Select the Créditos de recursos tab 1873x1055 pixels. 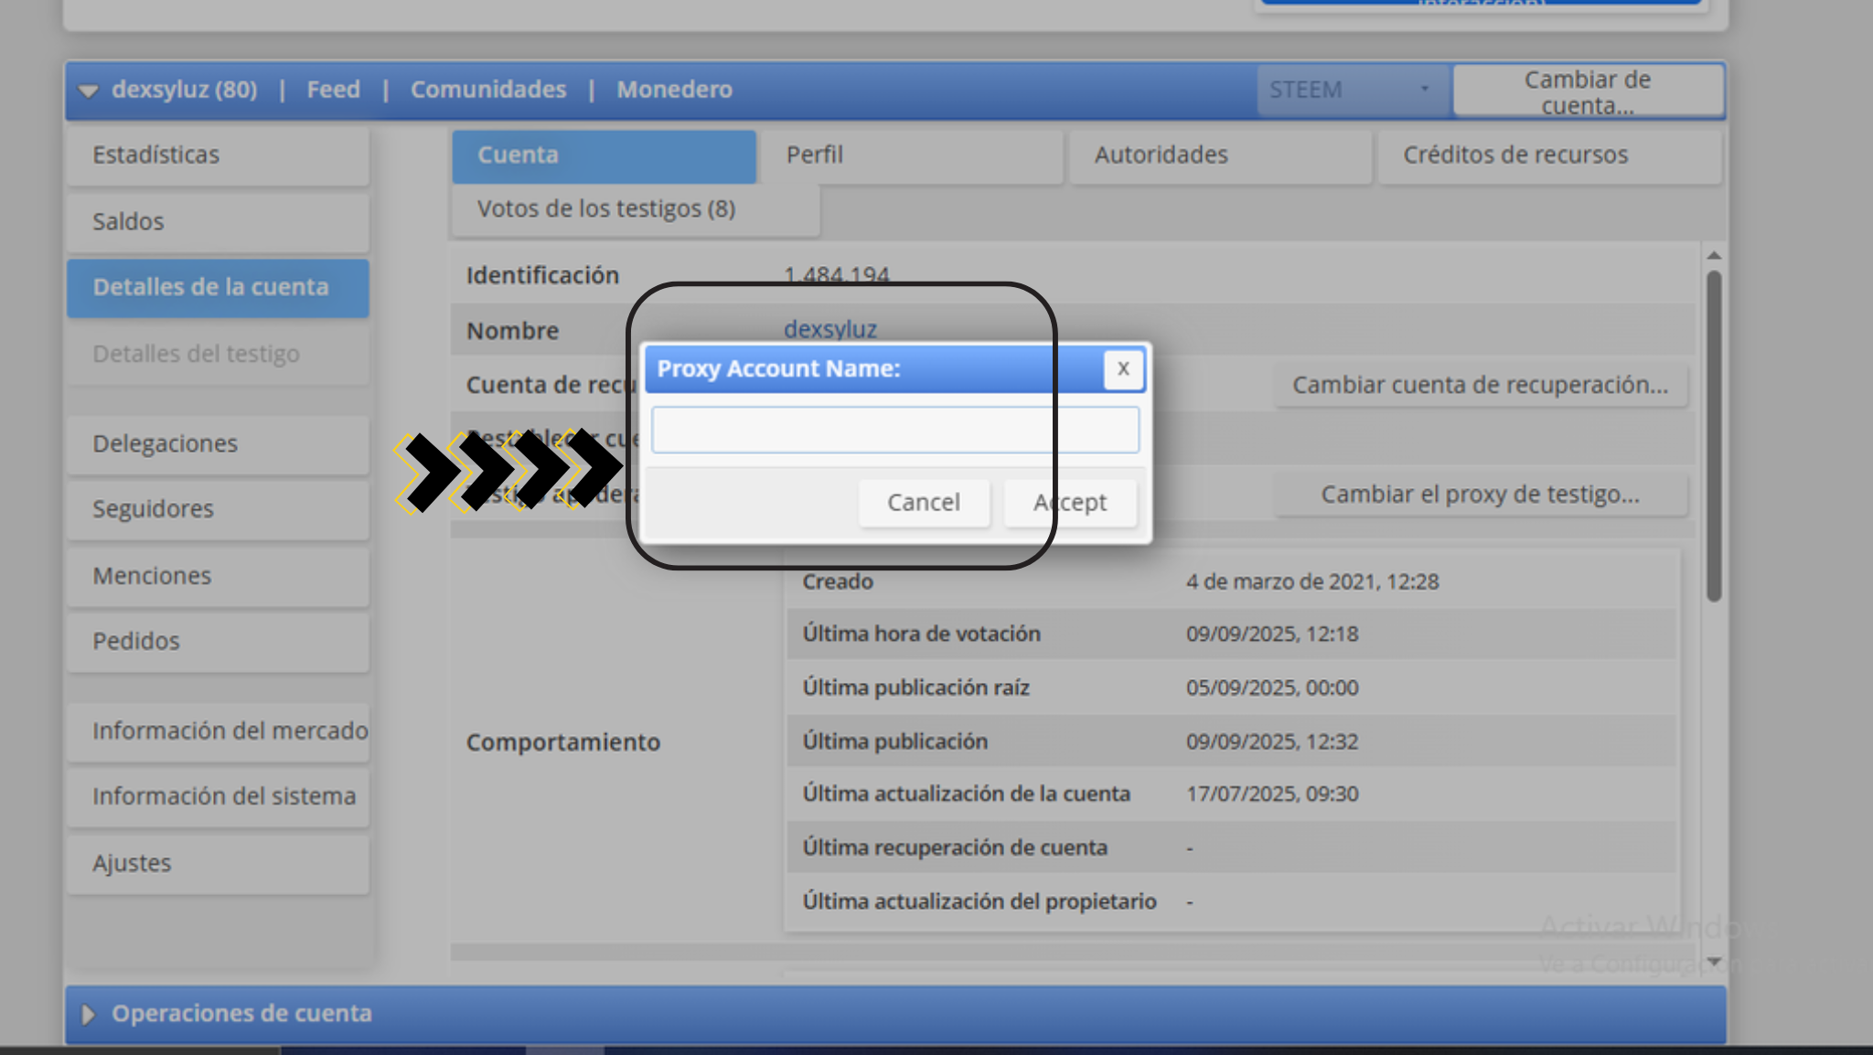click(1550, 155)
